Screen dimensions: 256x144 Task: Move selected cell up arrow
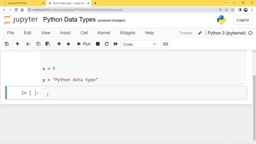point(59,44)
